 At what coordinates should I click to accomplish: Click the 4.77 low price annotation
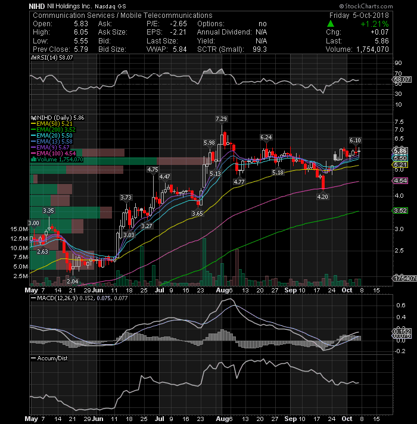point(239,182)
